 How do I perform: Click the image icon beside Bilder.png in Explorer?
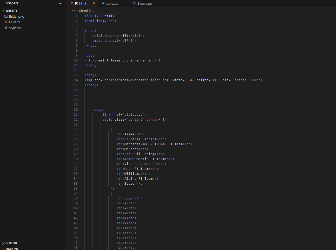click(x=6, y=16)
